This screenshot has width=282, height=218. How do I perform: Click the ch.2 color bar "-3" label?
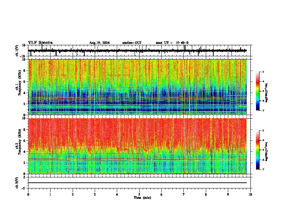[x=262, y=131]
